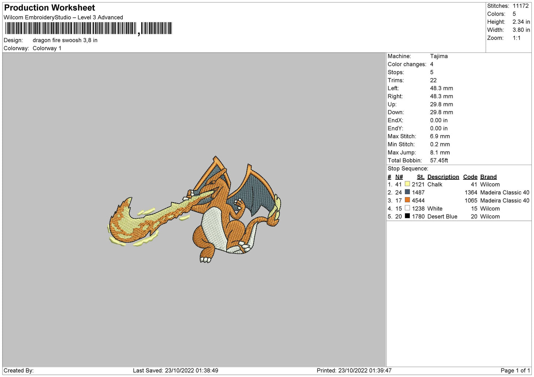Click the 'Stop Sequence:' label
534x377 pixels.
[408, 169]
